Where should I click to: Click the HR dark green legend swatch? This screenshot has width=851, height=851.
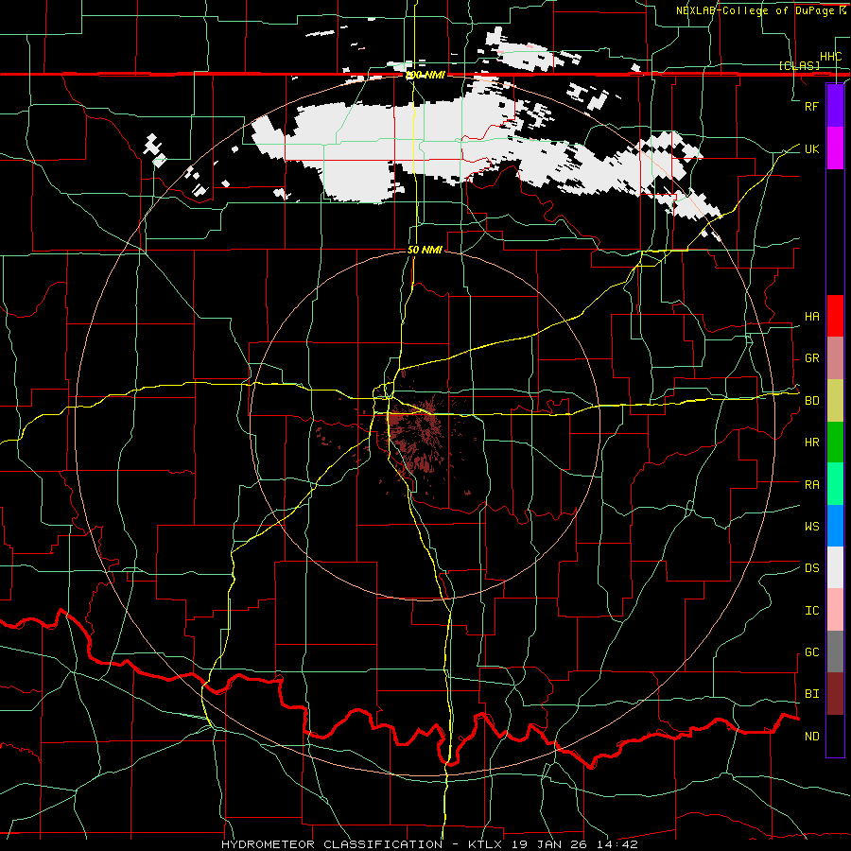pos(835,442)
